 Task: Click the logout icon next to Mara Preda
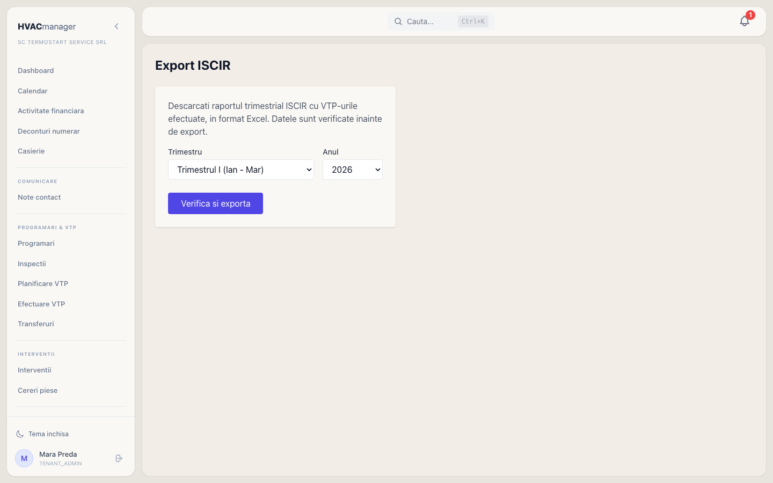(x=119, y=458)
